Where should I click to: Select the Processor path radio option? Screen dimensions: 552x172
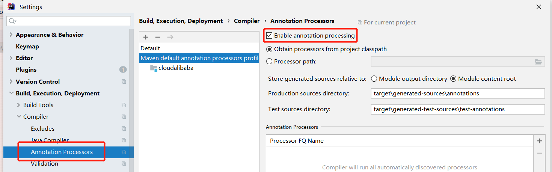(x=269, y=62)
